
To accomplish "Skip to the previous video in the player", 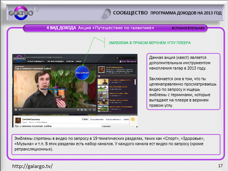I will [x=20, y=110].
